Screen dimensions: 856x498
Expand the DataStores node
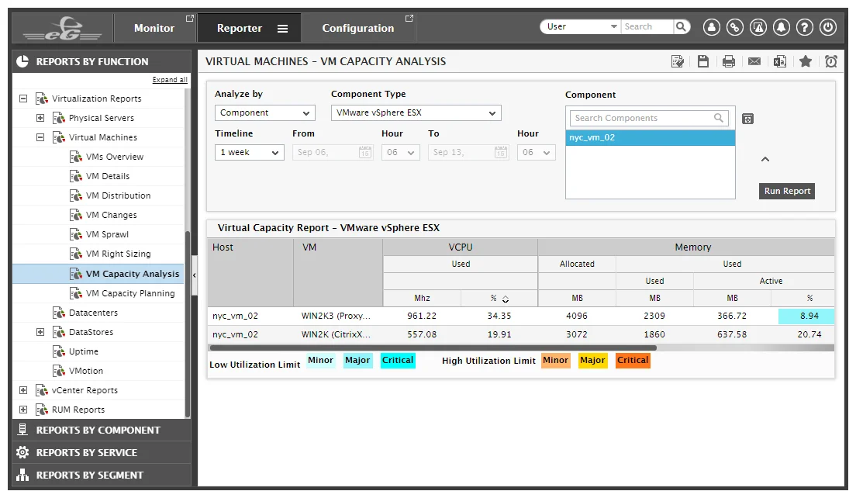click(40, 332)
